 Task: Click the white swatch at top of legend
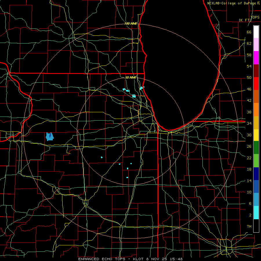point(256,32)
